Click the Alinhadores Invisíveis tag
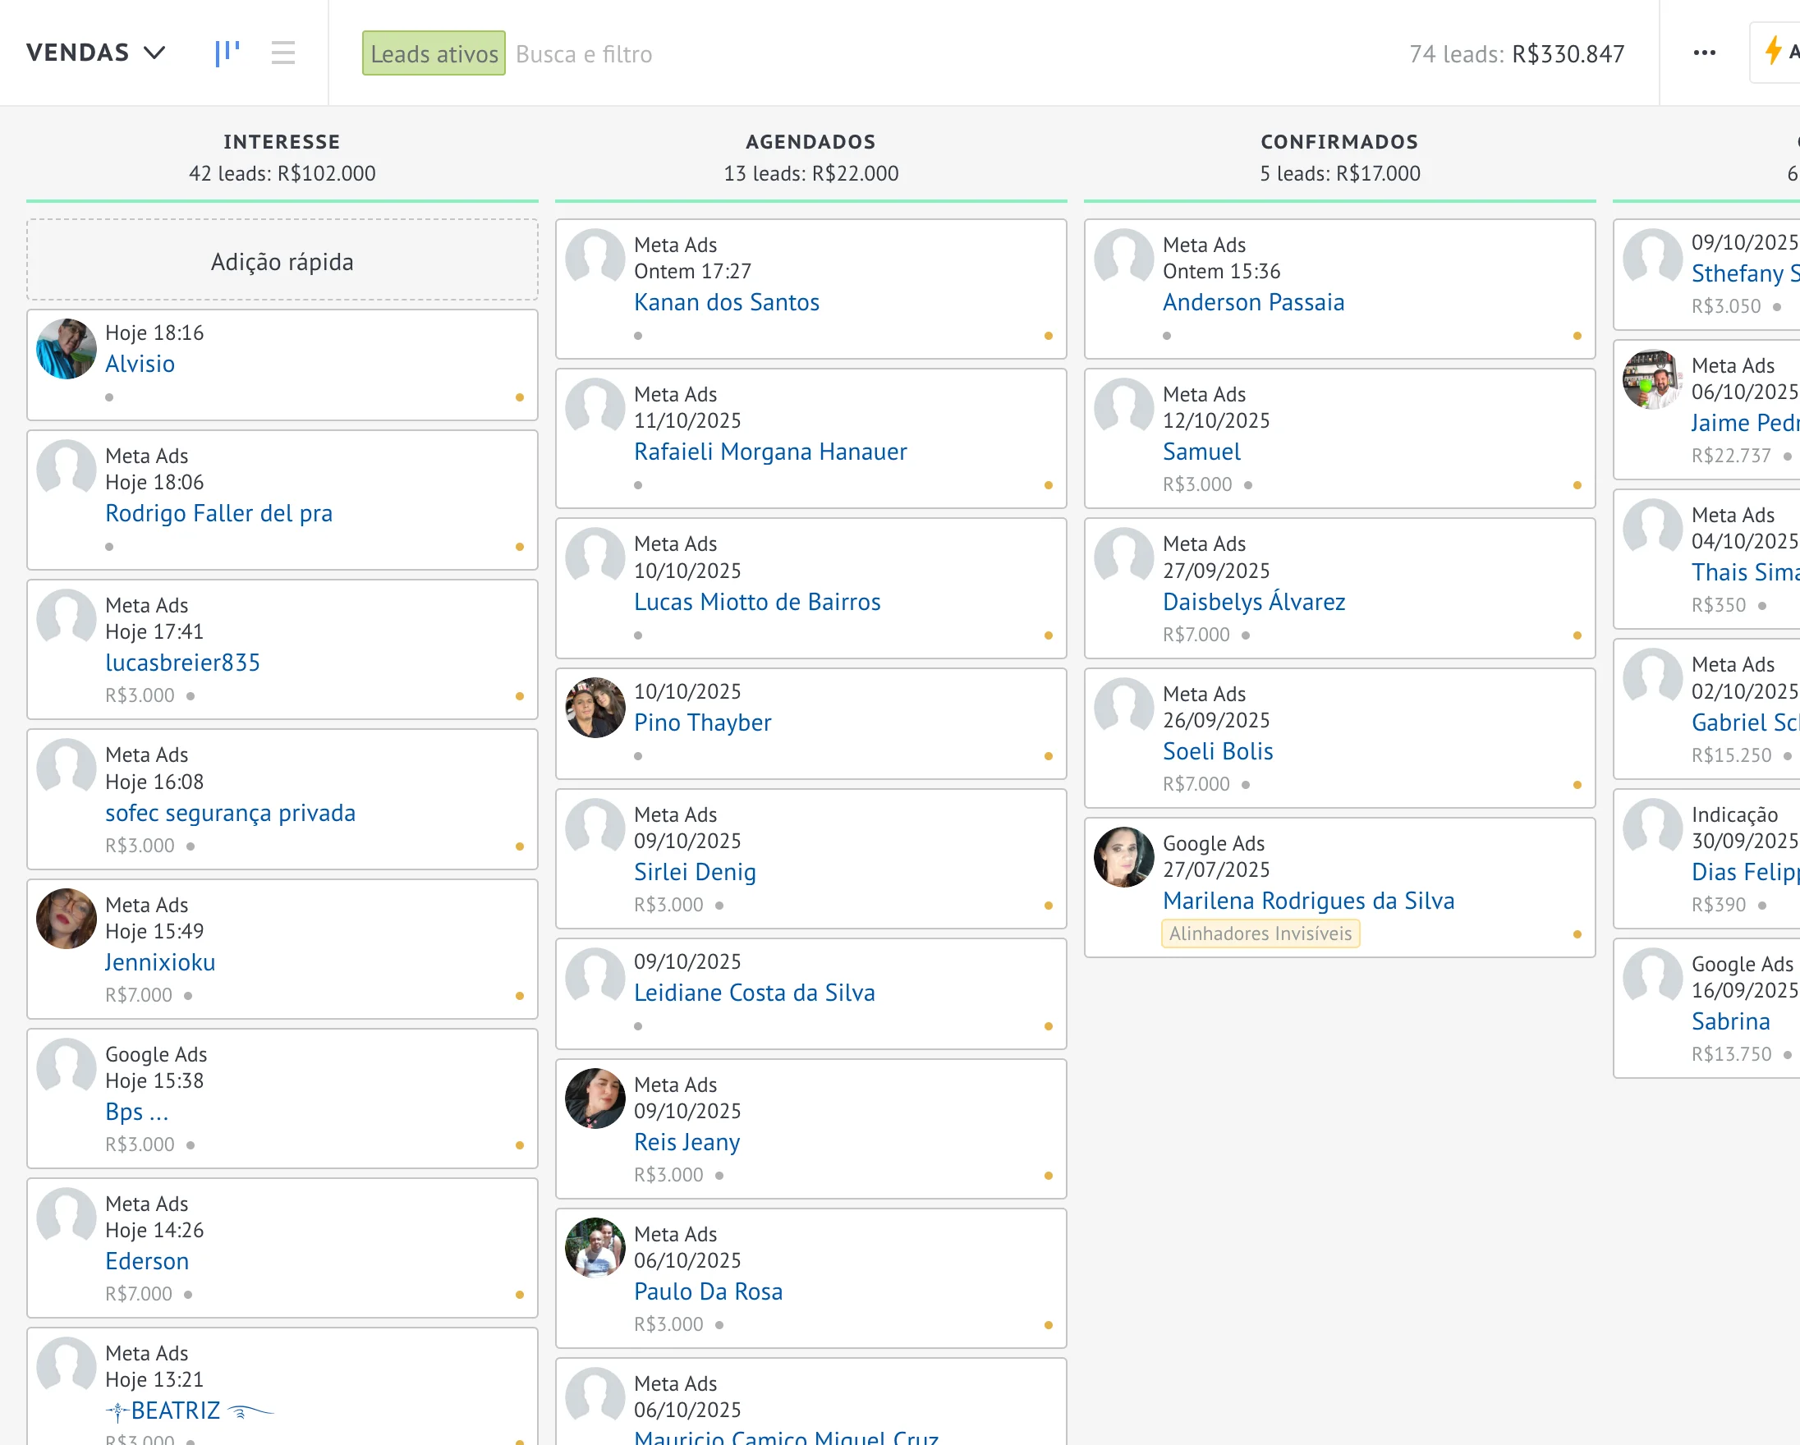Viewport: 1800px width, 1445px height. 1260,934
